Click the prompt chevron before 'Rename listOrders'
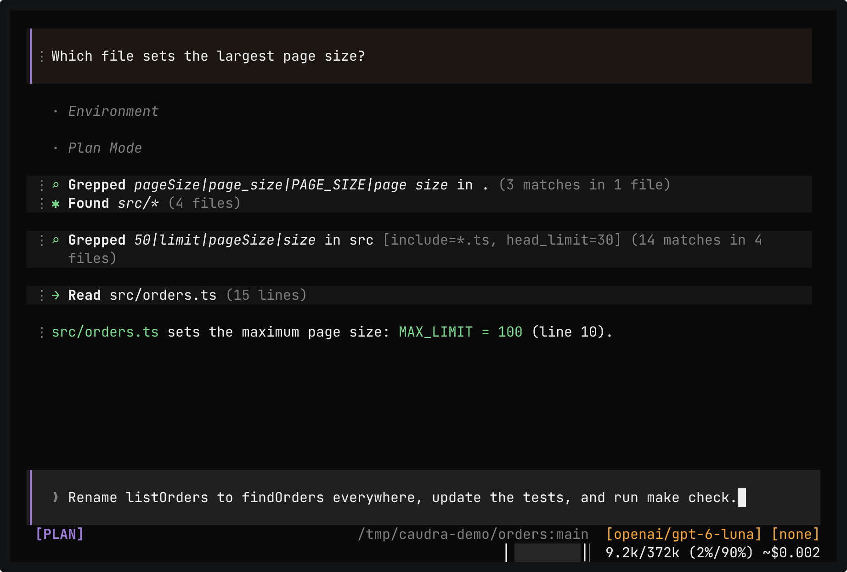This screenshot has width=847, height=572. tap(56, 498)
